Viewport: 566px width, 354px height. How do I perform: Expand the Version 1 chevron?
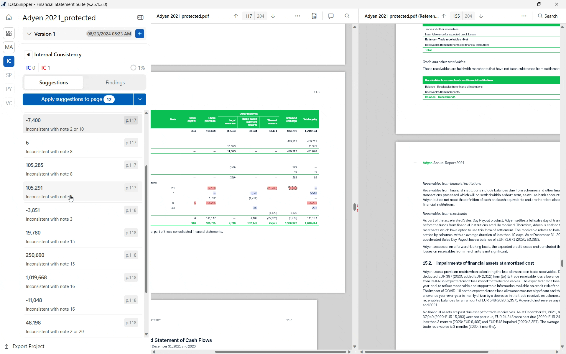[x=29, y=34]
